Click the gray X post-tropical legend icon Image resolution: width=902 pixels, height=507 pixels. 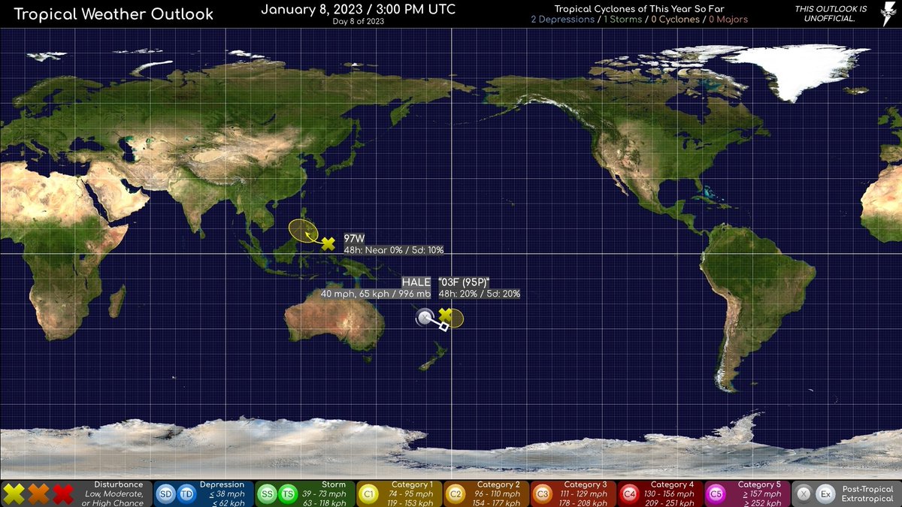tap(804, 494)
